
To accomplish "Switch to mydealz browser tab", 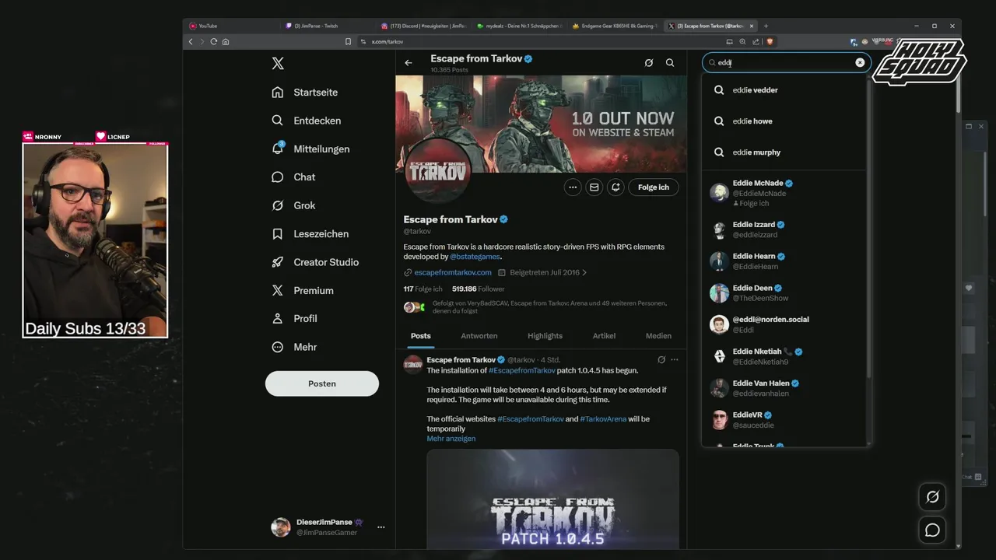I will 519,26.
